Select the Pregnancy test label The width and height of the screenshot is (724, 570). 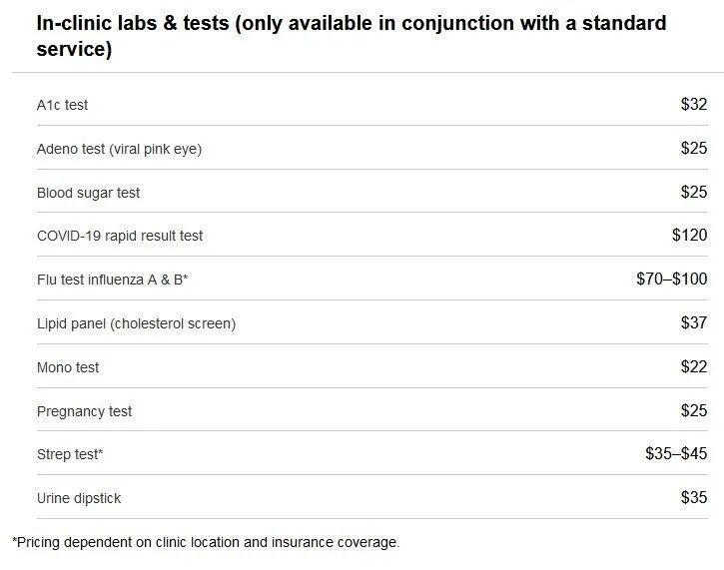click(84, 411)
